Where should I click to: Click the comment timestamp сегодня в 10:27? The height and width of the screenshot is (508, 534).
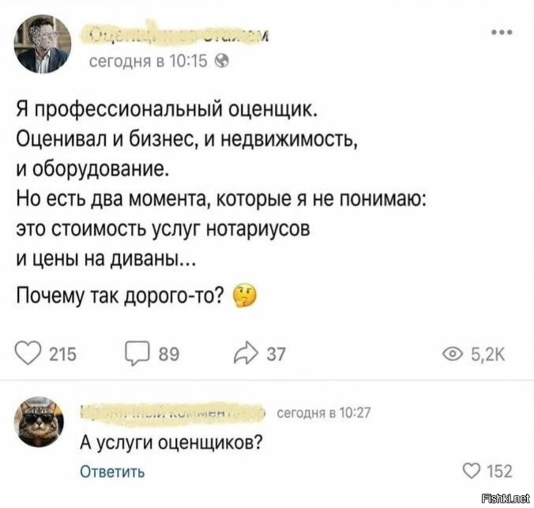pyautogui.click(x=324, y=413)
